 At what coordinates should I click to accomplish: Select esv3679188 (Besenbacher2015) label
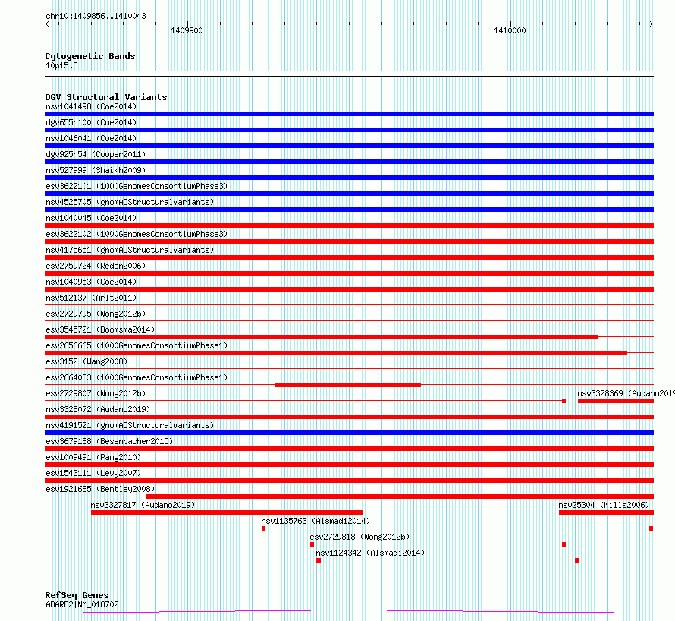pos(109,441)
